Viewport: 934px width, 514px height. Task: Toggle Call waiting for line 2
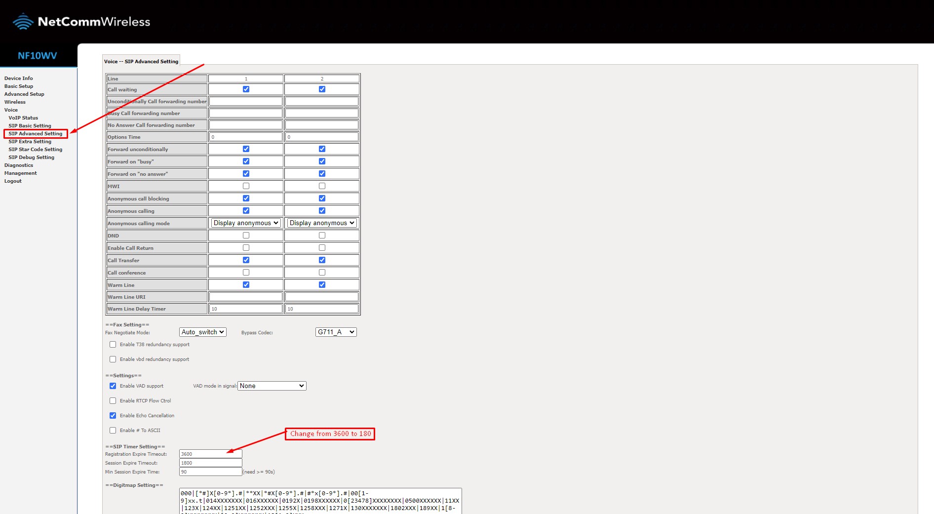(322, 89)
